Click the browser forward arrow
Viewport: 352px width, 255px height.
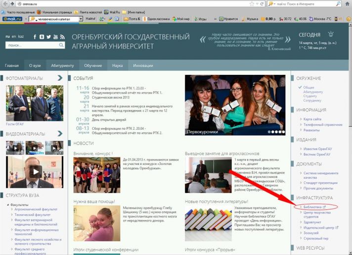tap(12, 4)
